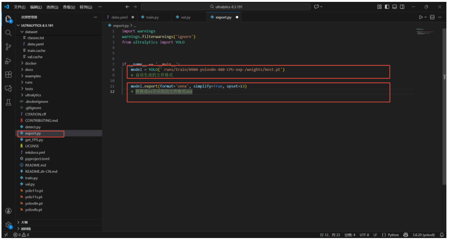Screen dimensions: 449x241
Task: Open the 转到(G) menu
Action: pyautogui.click(x=85, y=7)
